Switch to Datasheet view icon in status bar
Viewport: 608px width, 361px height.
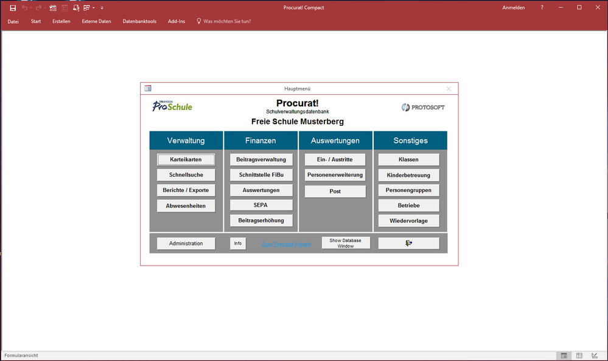click(x=579, y=356)
